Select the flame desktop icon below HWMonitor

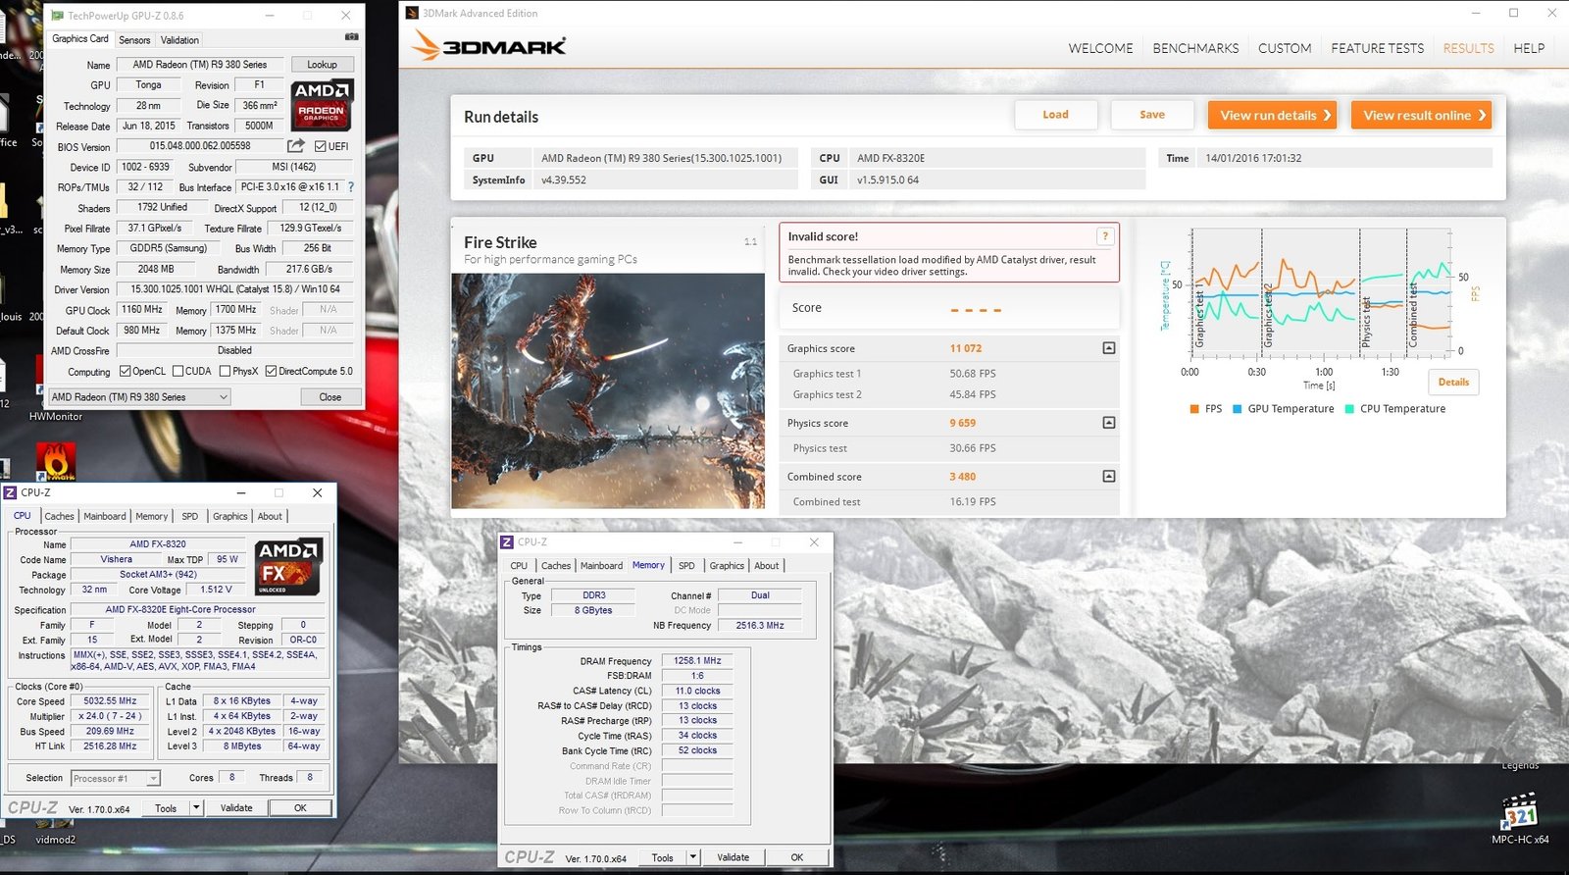click(56, 462)
